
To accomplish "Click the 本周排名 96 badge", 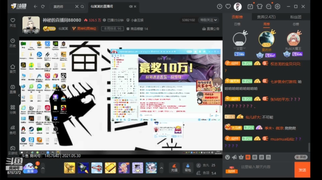I will [112, 29].
